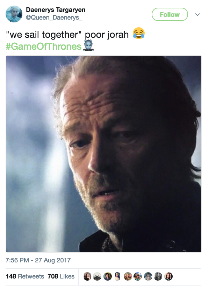Open the tweet options chevron dropdown
The image size is (209, 289).
[x=197, y=15]
